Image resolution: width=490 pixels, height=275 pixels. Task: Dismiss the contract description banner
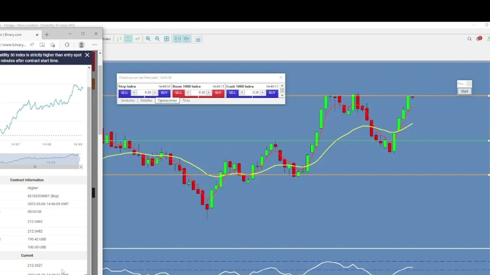point(87,55)
